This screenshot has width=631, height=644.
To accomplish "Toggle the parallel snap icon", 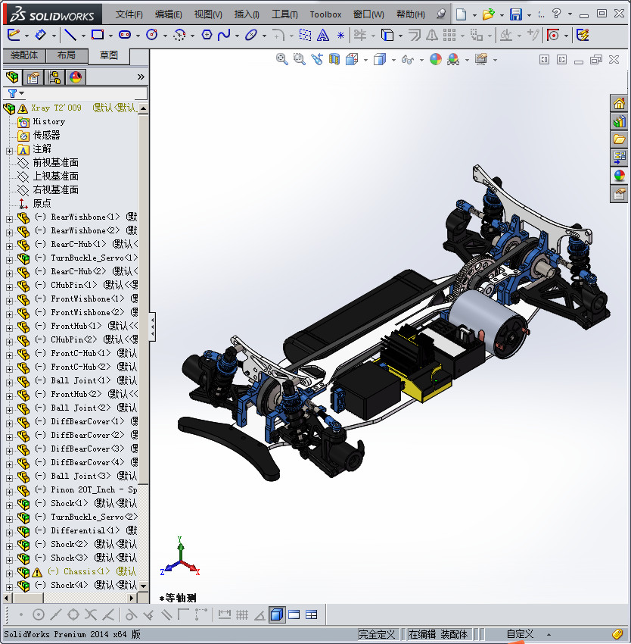I will (166, 615).
